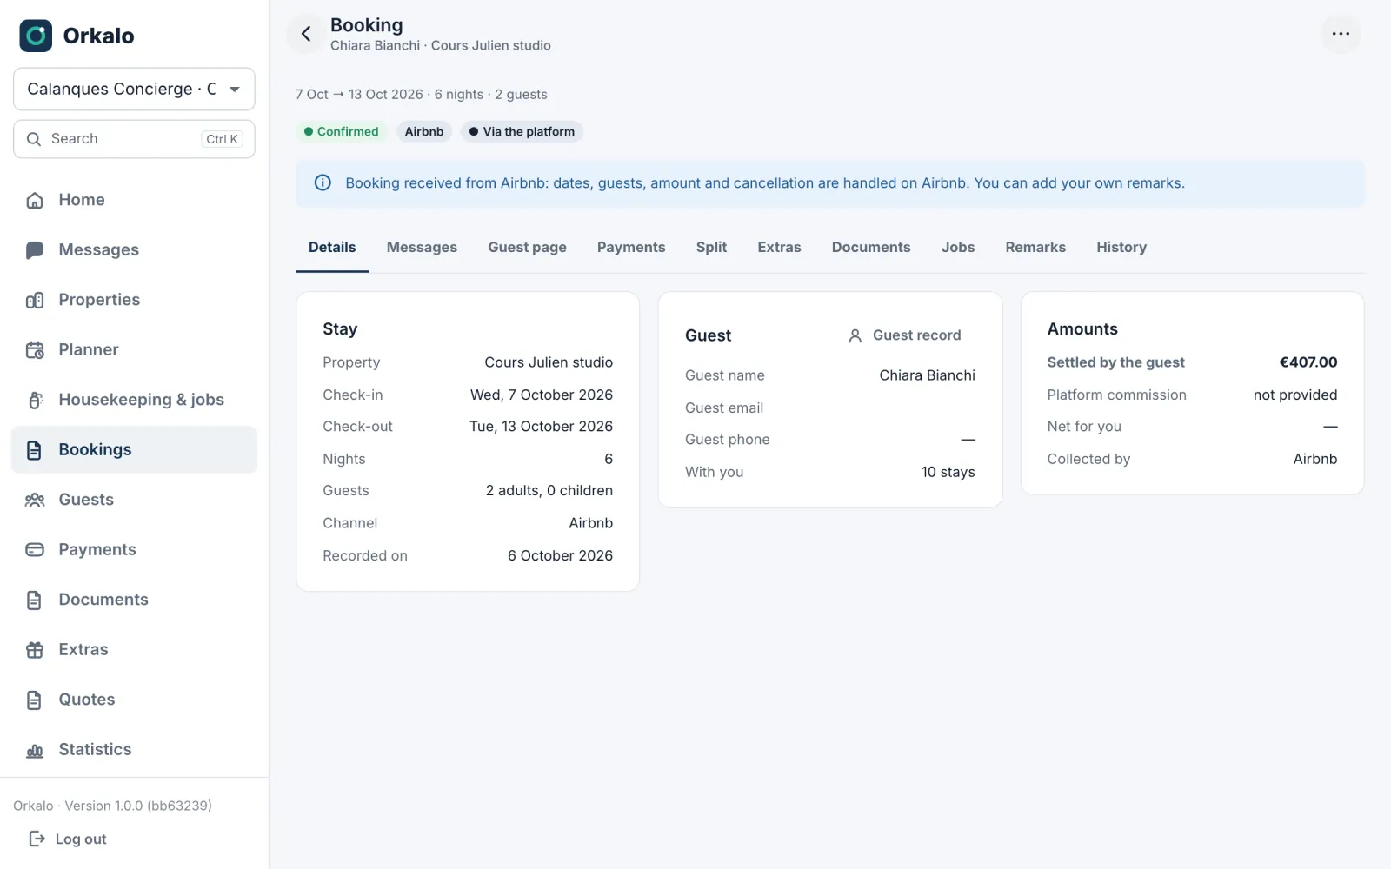Image resolution: width=1391 pixels, height=869 pixels.
Task: Click the Confirmed status badge
Action: pos(341,132)
